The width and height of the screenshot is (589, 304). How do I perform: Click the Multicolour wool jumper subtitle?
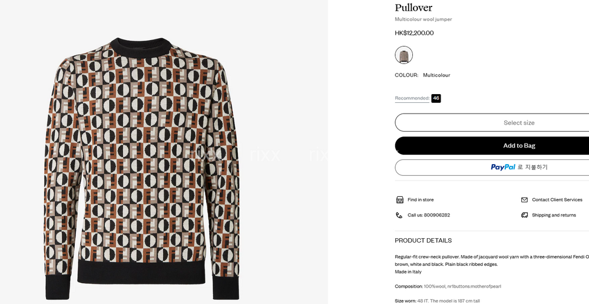click(x=423, y=19)
